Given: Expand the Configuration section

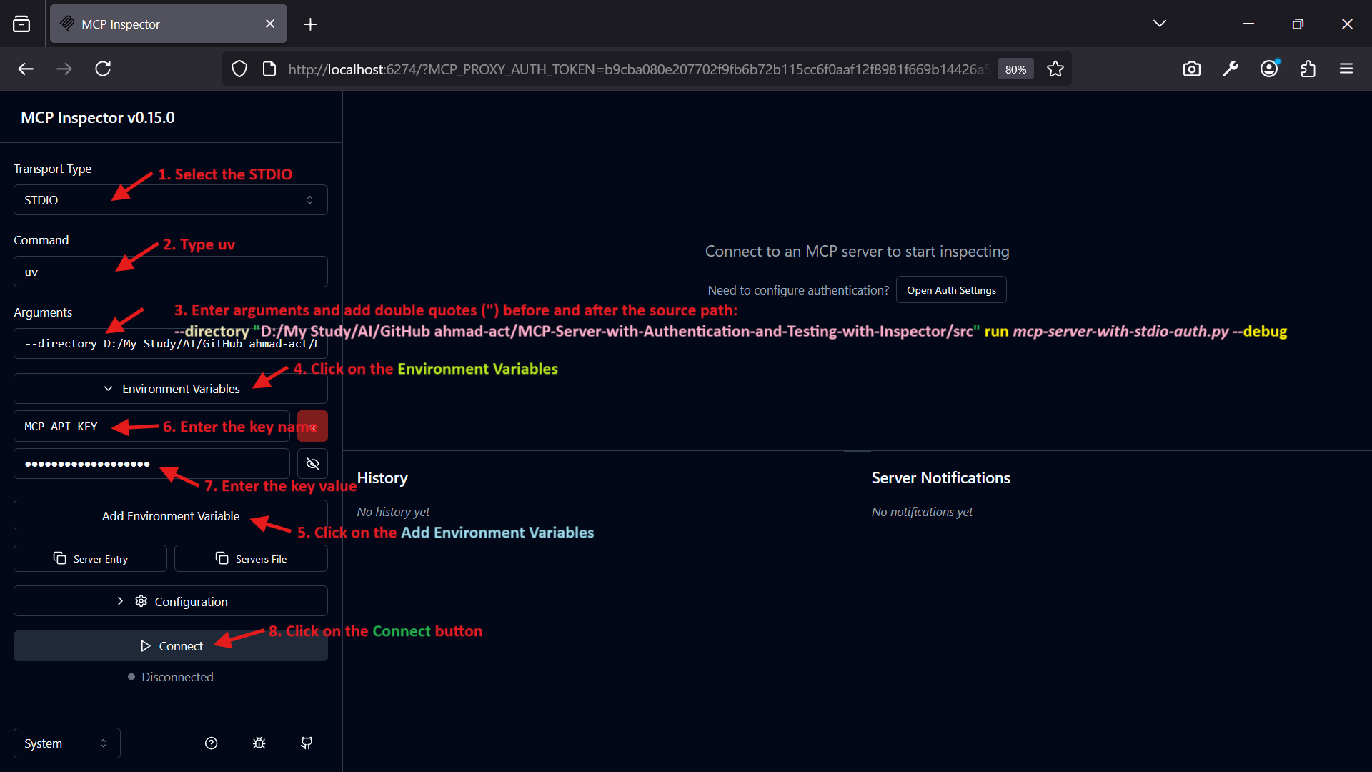Looking at the screenshot, I should coord(171,602).
